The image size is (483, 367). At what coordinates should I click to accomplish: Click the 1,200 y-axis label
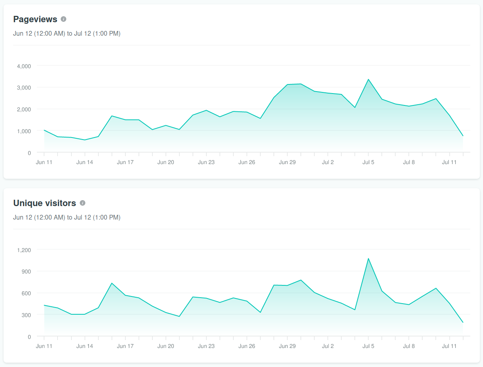pyautogui.click(x=24, y=250)
